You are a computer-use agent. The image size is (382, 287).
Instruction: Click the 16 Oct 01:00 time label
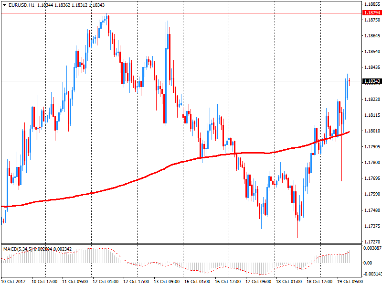[x=197, y=282]
